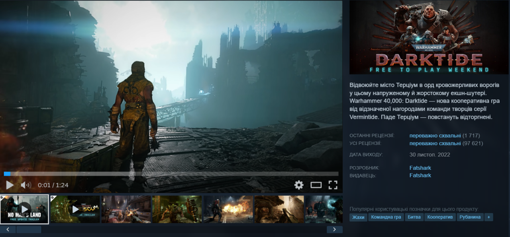This screenshot has height=237, width=510.
Task: Expand more tags with plus button
Action: click(x=489, y=217)
